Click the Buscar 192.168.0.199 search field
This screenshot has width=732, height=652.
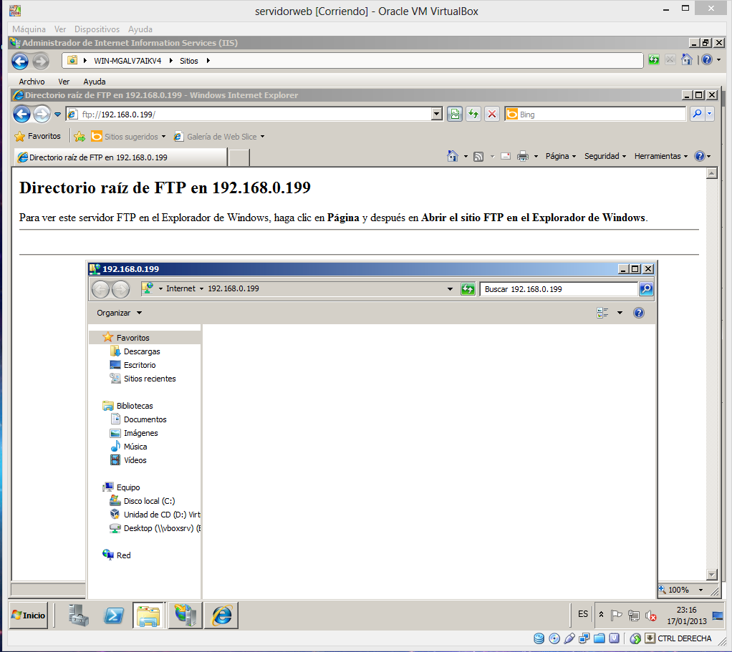(x=559, y=289)
